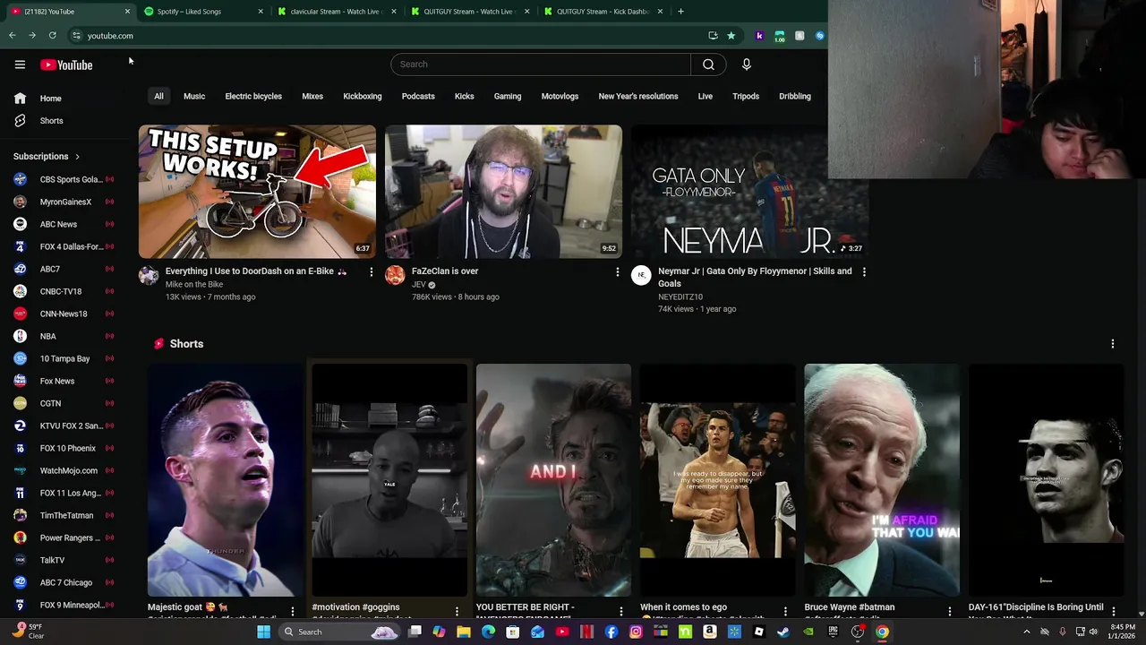Open Fox News subscription

pos(63,381)
